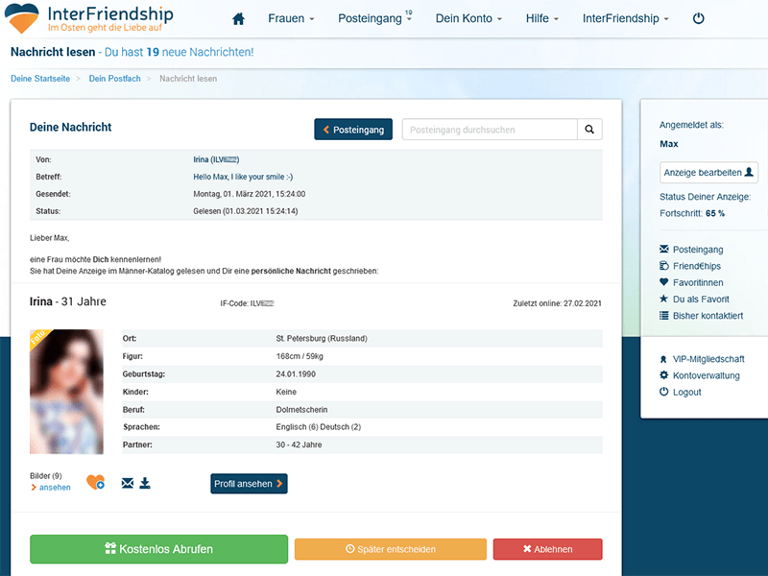Screen dimensions: 768x576
Task: Open Kontoverwaltung in the sidebar
Action: pos(707,375)
